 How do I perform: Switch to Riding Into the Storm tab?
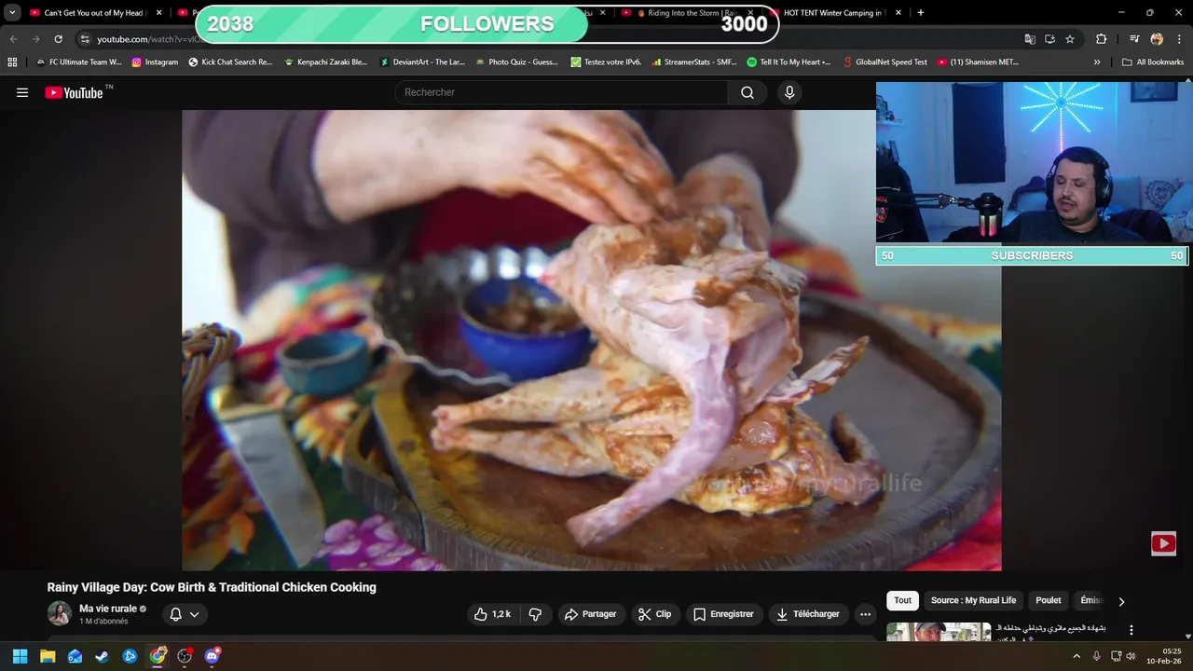(x=688, y=13)
